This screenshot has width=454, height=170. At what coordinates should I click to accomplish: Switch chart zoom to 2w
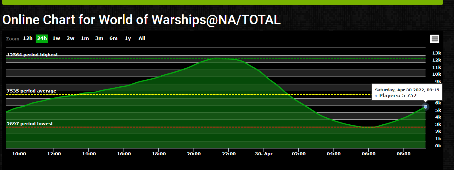71,39
